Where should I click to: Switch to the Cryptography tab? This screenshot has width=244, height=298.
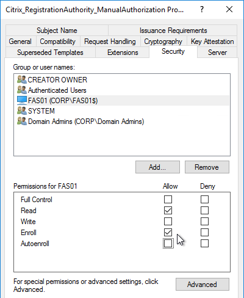tap(163, 42)
